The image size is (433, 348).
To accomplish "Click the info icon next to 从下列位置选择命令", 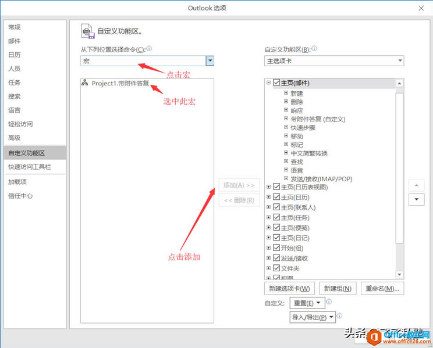I will tap(149, 49).
